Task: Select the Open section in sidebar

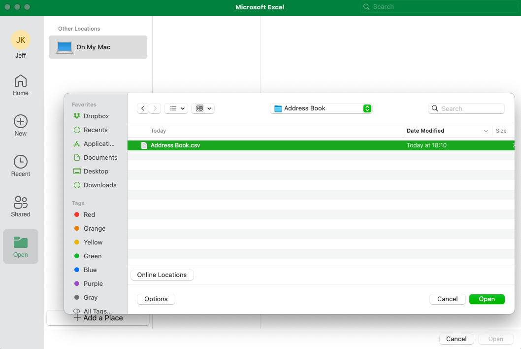Action: click(21, 246)
